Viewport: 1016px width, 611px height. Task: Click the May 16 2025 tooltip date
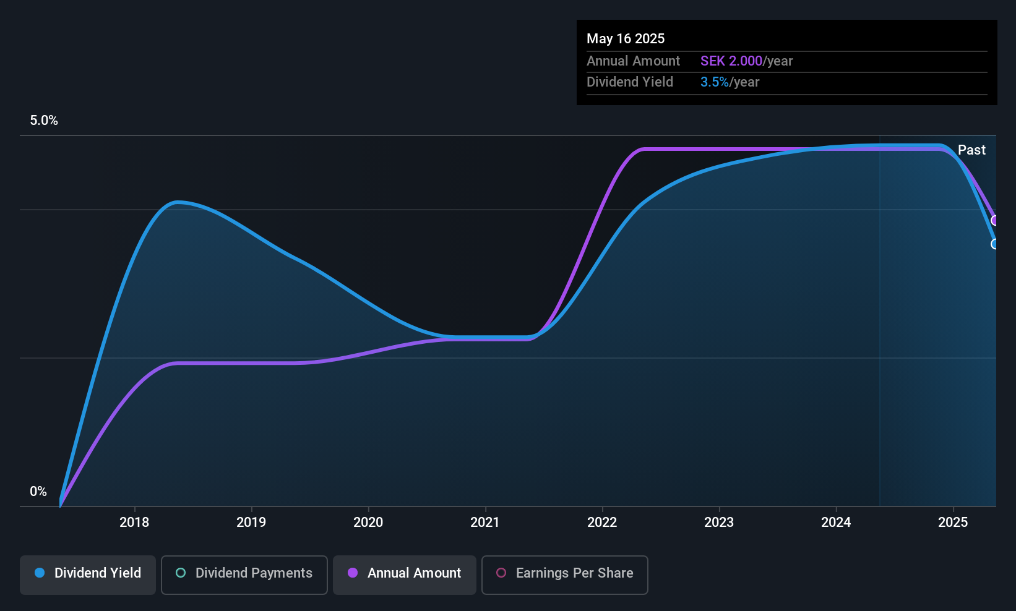coord(626,38)
